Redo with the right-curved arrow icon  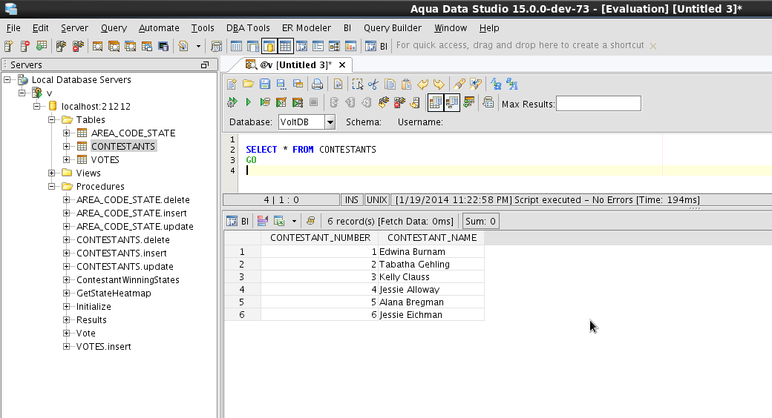[439, 84]
